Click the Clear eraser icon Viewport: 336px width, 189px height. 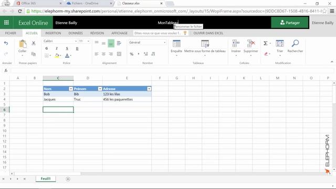tap(266, 54)
